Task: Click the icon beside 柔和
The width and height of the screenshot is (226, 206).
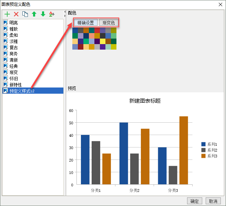Action: [x=6, y=35]
